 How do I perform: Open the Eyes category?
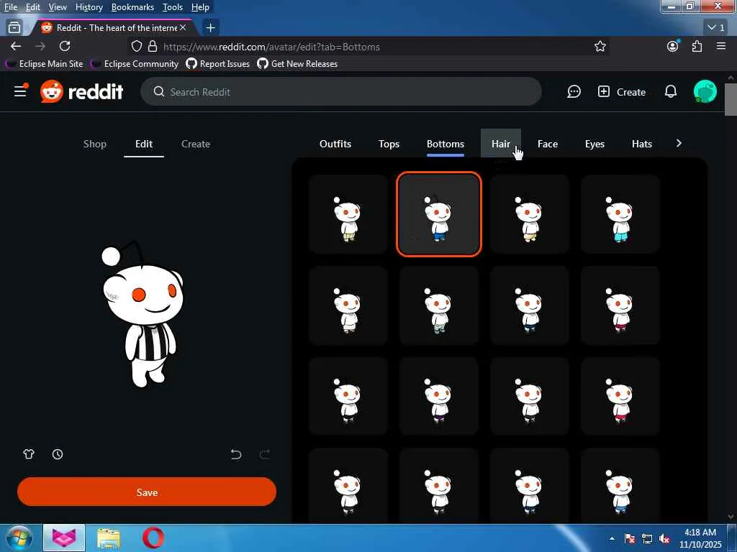(x=594, y=144)
